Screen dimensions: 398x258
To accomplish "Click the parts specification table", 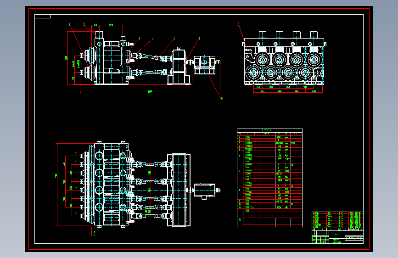I will pyautogui.click(x=269, y=178).
